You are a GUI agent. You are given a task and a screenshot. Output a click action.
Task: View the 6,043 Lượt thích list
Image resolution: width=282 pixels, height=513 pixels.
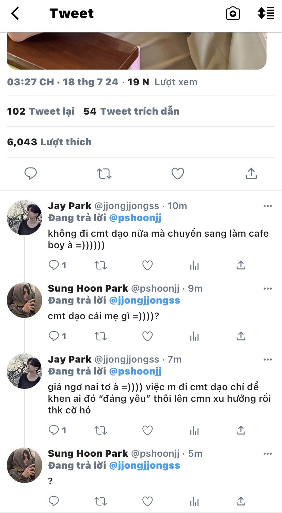(x=49, y=142)
